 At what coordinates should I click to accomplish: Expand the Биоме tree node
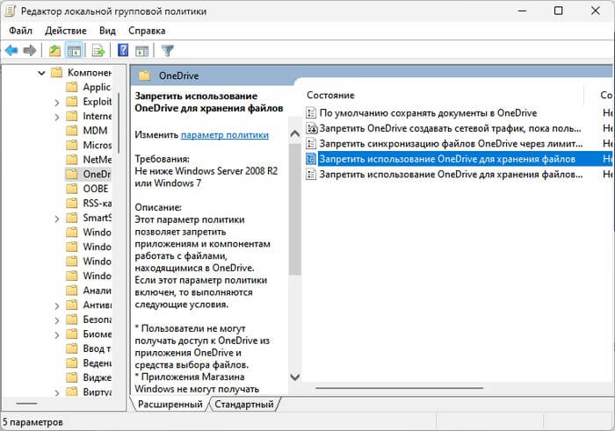pos(57,335)
